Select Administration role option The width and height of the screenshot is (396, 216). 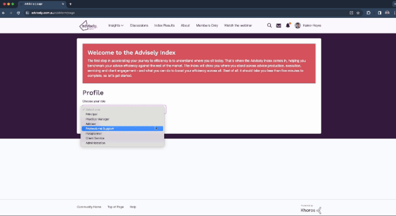tap(96, 143)
